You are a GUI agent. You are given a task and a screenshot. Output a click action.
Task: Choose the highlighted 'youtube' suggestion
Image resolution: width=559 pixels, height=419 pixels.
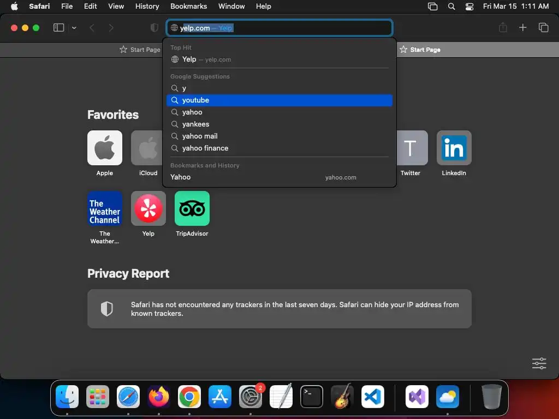279,100
